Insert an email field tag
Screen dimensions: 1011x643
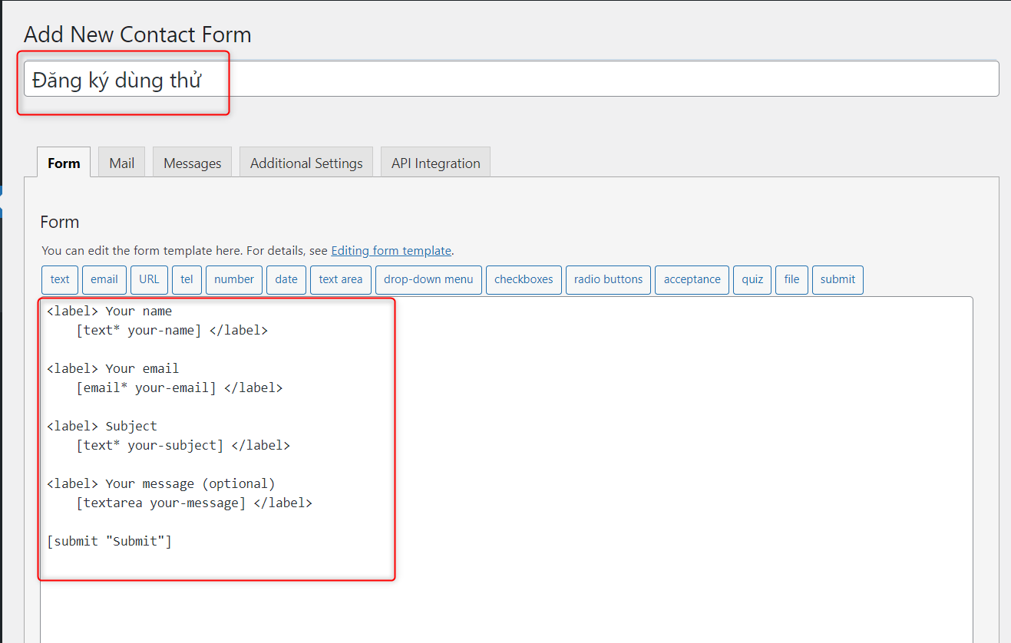(104, 279)
